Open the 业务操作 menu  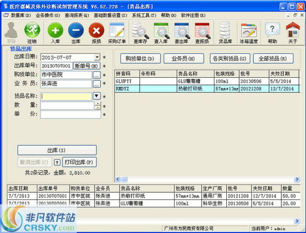48,15
